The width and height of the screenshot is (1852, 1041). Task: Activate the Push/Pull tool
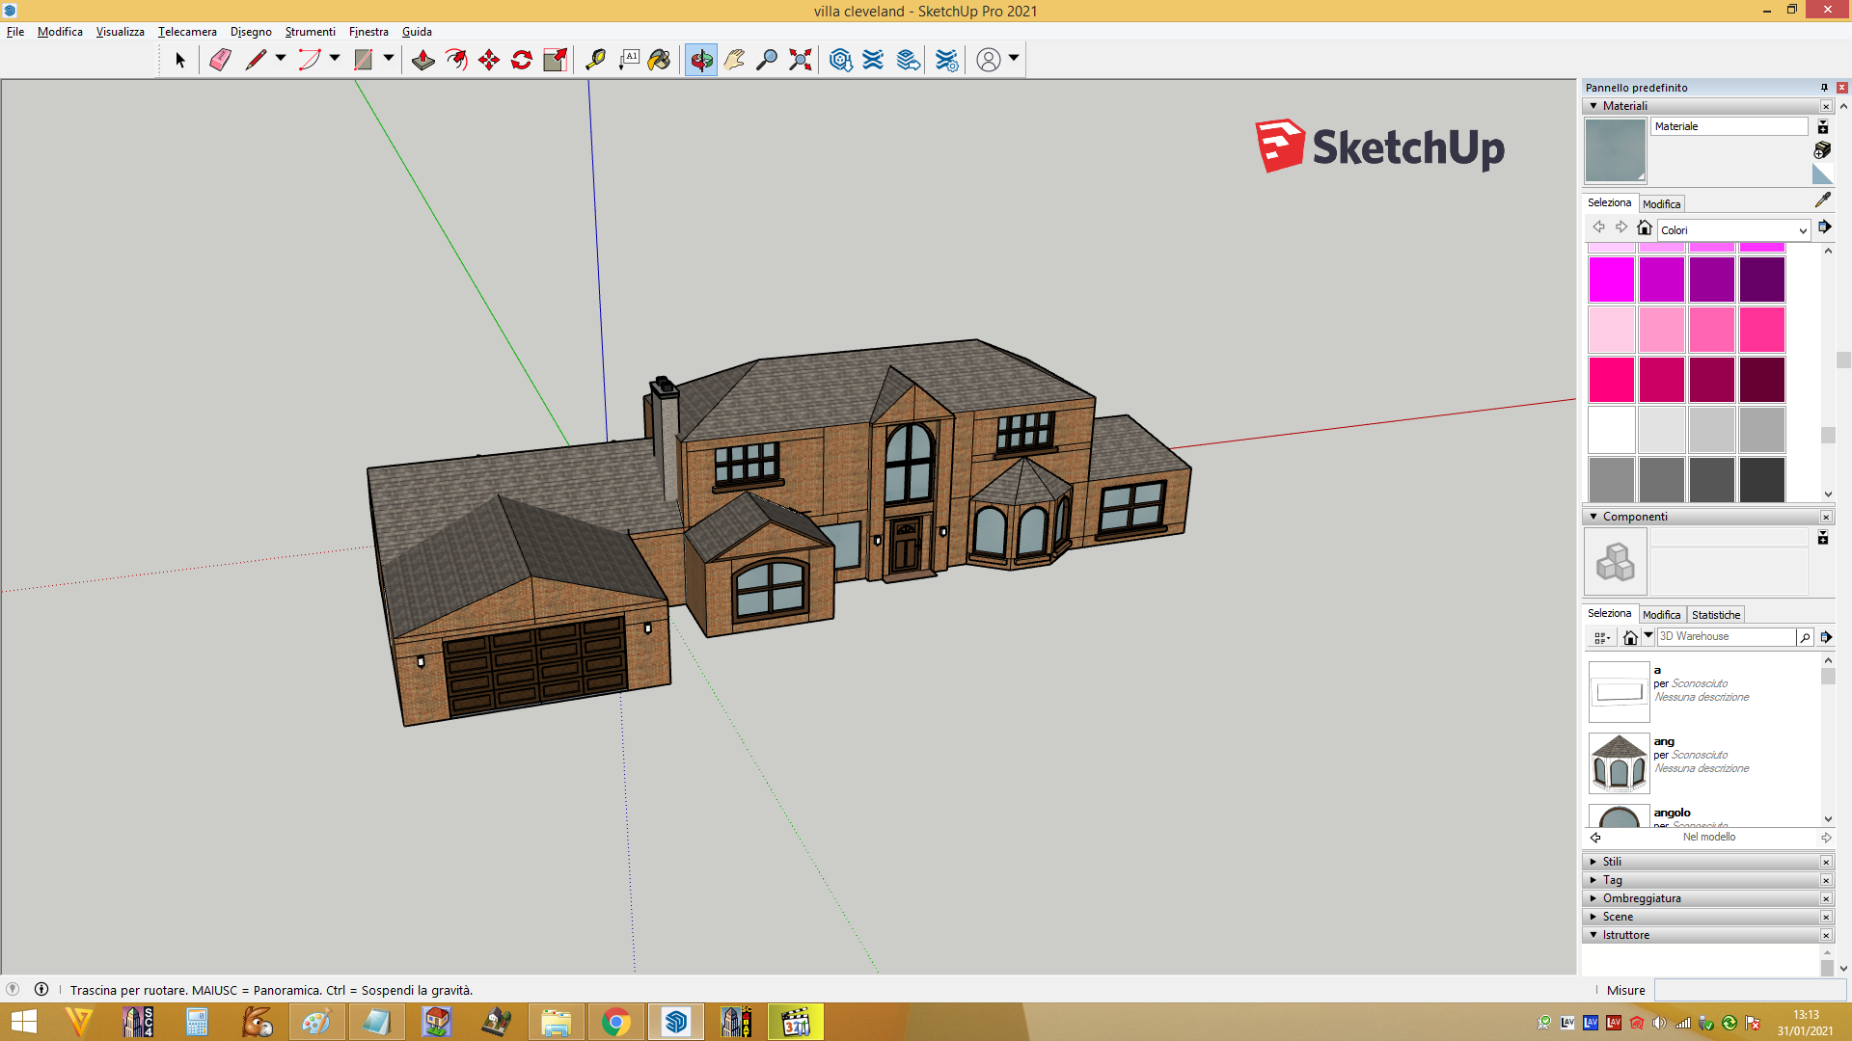422,60
